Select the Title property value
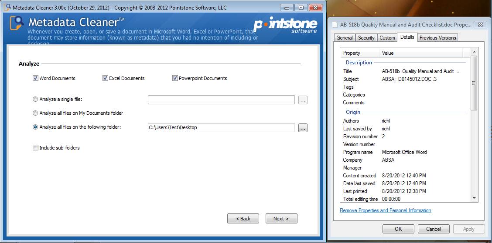The image size is (492, 243). click(420, 71)
